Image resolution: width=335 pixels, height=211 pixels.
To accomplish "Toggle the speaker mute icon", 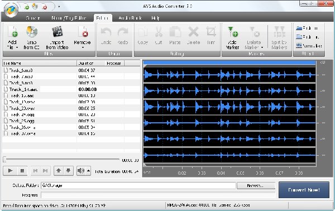I will click(x=81, y=171).
